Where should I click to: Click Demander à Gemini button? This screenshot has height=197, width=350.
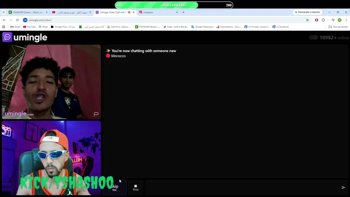(x=307, y=12)
